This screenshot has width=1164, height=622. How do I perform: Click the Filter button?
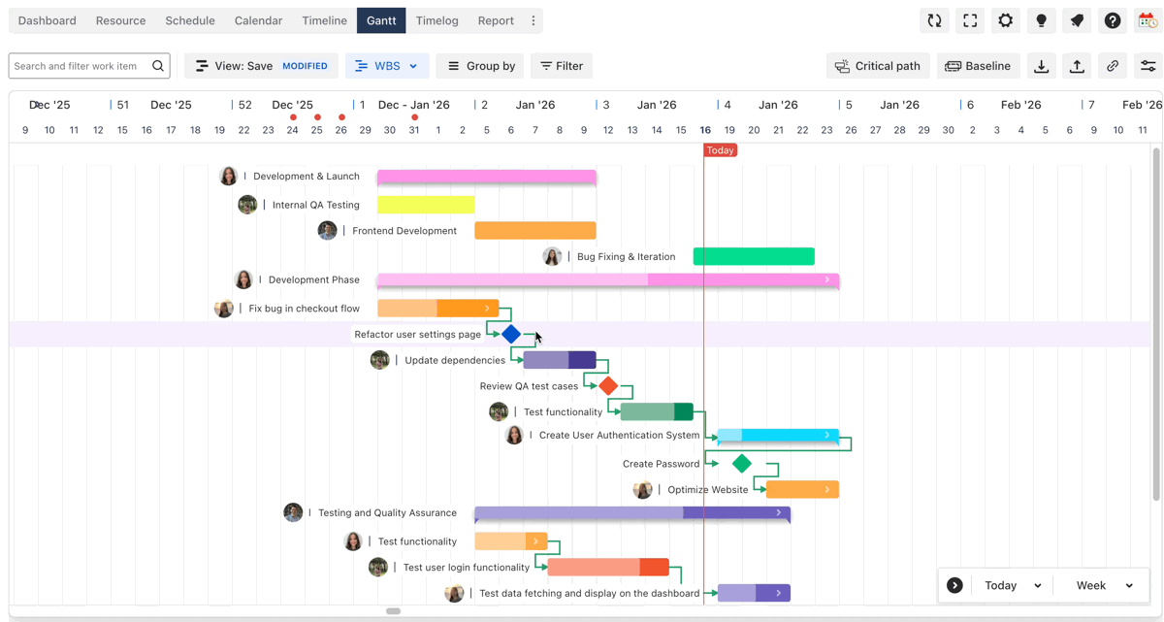coord(562,66)
